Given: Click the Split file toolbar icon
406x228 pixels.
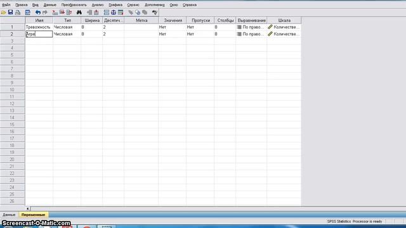Looking at the screenshot, I should pyautogui.click(x=106, y=13).
